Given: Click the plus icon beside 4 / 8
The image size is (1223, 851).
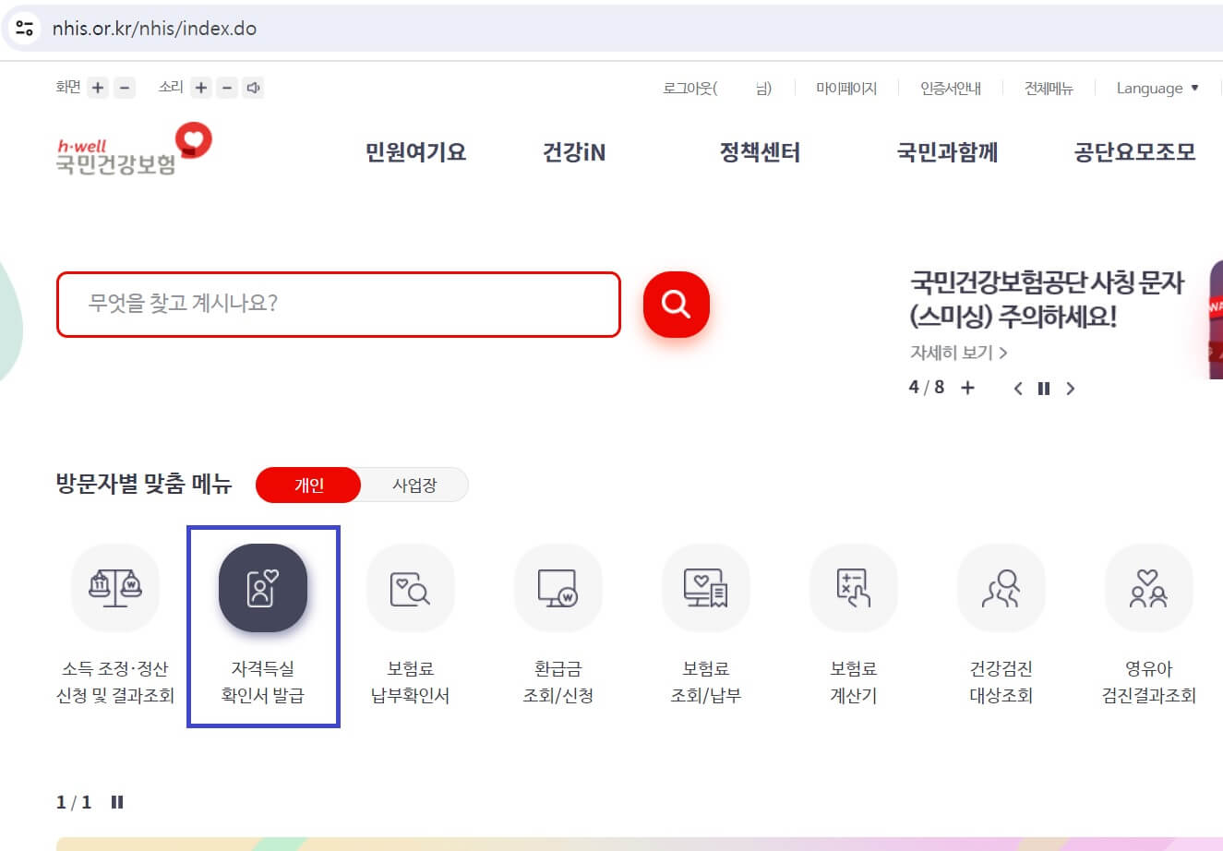Looking at the screenshot, I should point(967,389).
